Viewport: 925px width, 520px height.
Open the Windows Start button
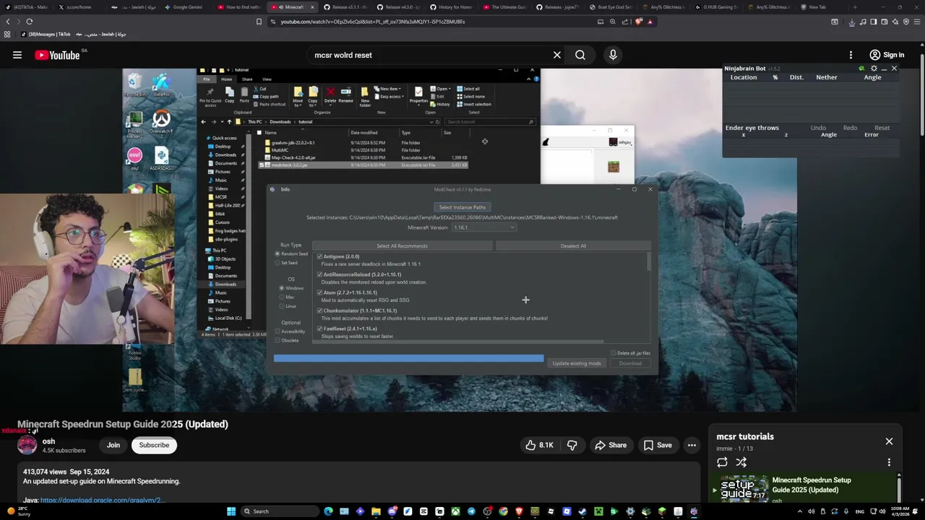pos(231,511)
